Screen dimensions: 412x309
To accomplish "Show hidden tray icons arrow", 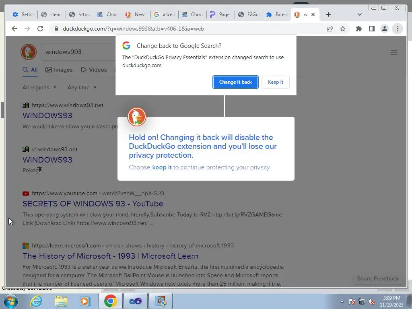I will [342, 301].
